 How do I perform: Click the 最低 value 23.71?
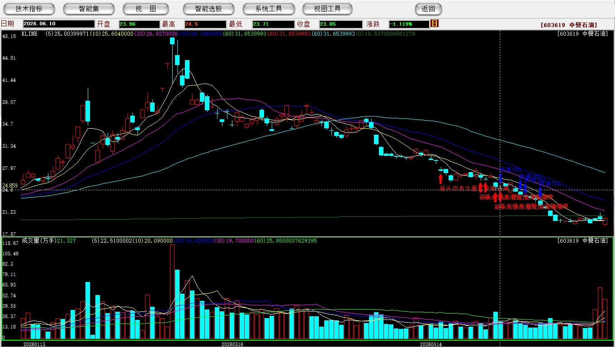tap(274, 24)
